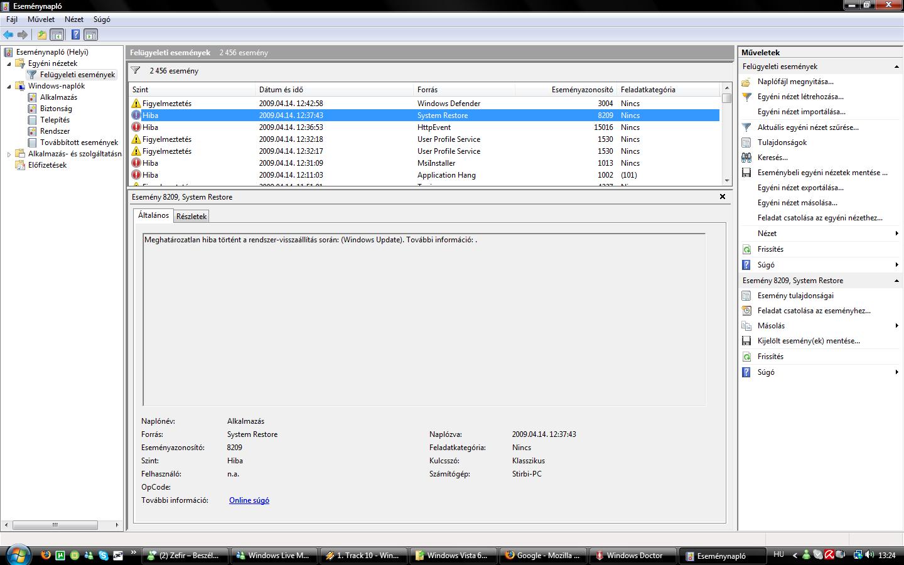Viewport: 904px width, 565px height.
Task: Click the volume icon in system tray
Action: (869, 555)
